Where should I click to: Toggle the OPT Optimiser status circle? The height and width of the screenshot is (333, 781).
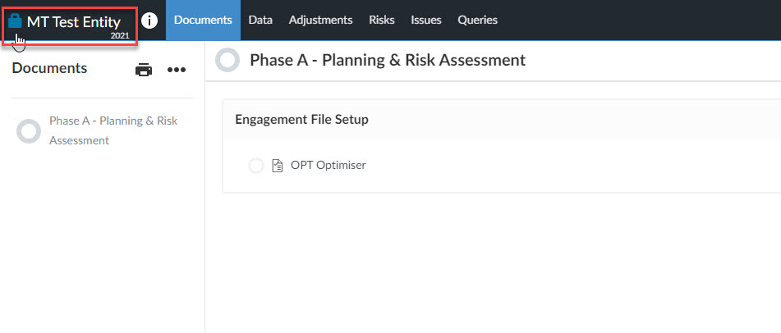256,166
